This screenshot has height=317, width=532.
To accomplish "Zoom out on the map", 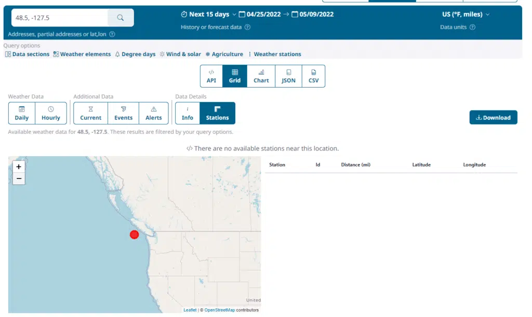I will pos(19,178).
